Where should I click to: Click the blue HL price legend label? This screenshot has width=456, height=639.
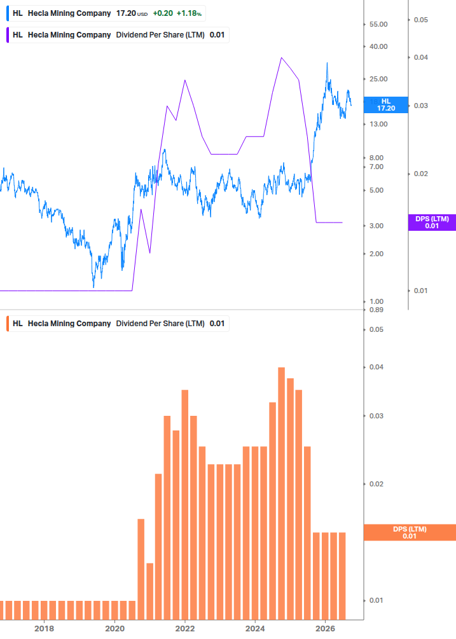[x=106, y=13]
